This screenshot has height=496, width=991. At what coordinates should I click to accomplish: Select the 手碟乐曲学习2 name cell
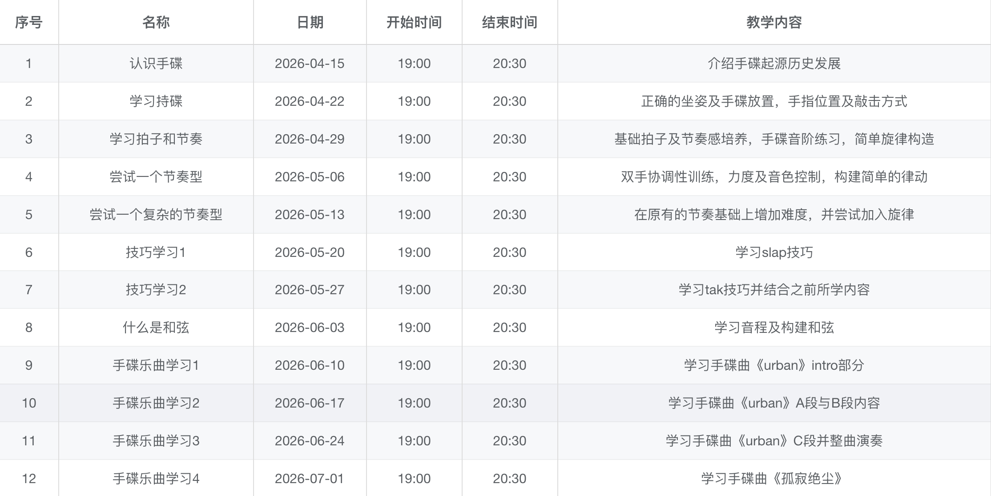click(x=156, y=403)
